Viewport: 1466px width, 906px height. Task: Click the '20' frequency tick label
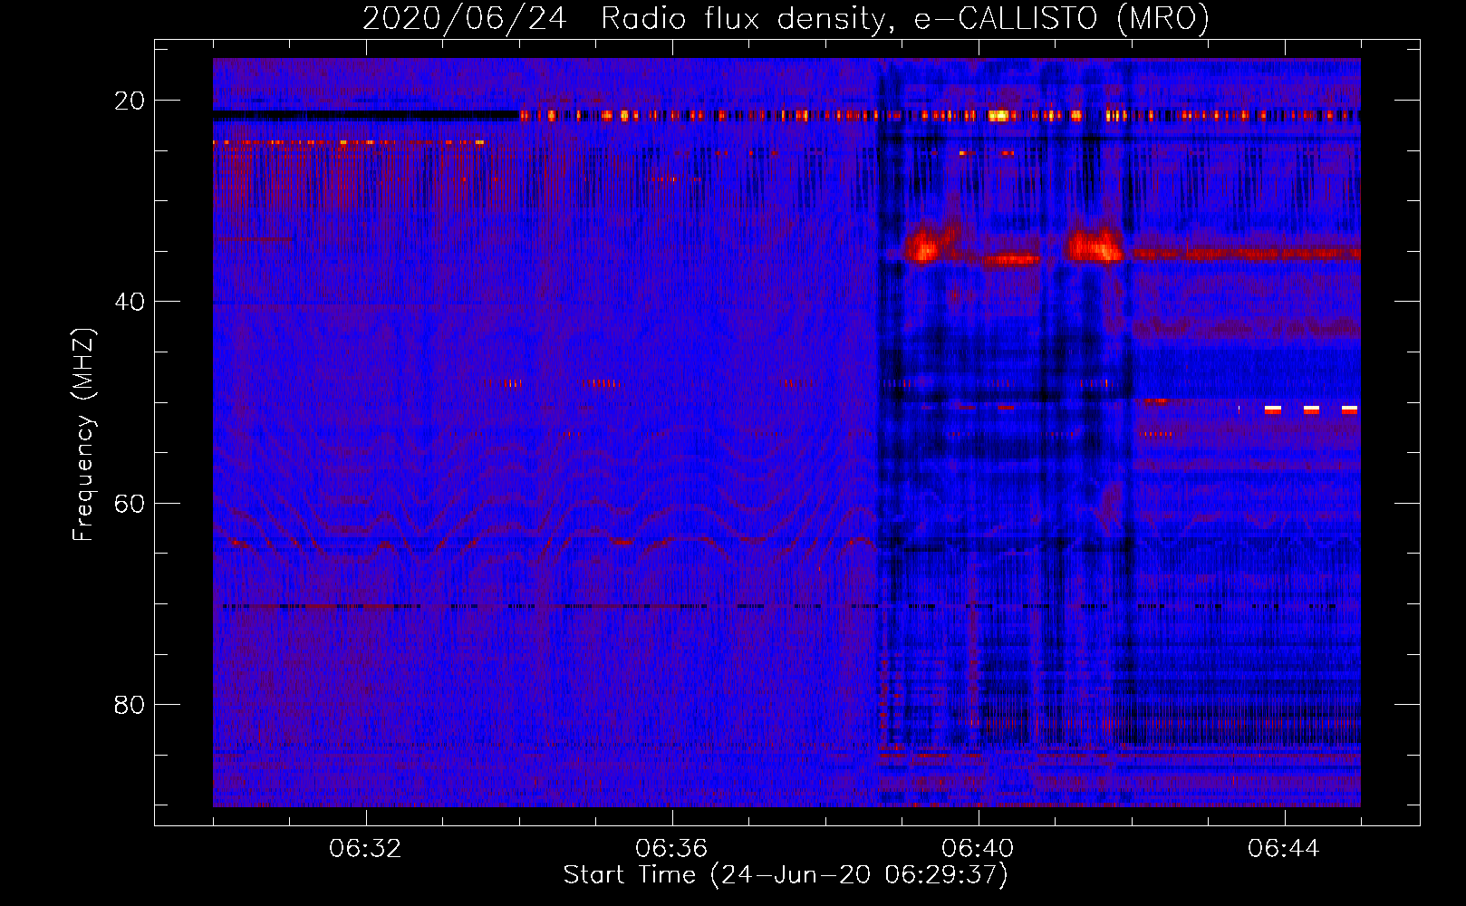[x=130, y=101]
